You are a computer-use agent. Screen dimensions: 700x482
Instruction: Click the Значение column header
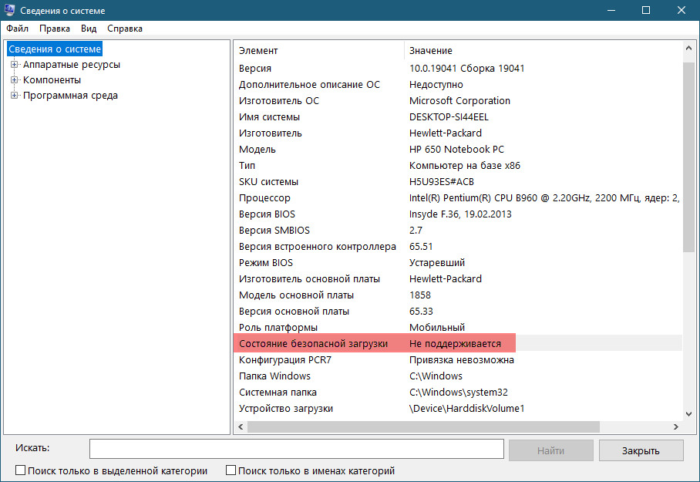click(x=544, y=50)
